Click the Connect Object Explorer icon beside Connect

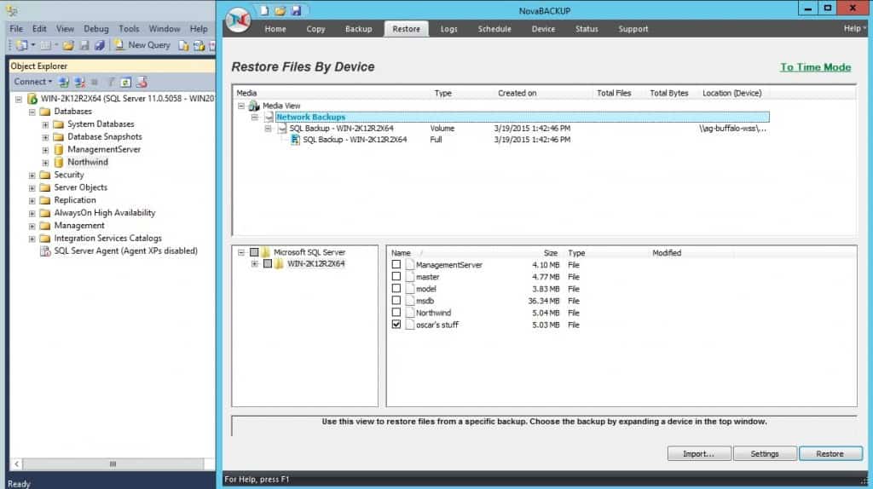tap(64, 83)
